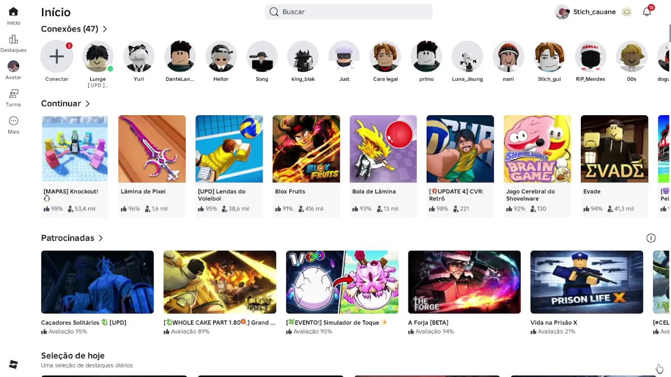Image resolution: width=671 pixels, height=377 pixels.
Task: Expand the Patrocinadas section arrow
Action: (101, 238)
